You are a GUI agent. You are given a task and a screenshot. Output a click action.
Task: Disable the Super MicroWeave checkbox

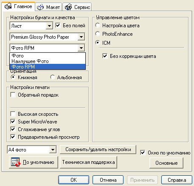tap(13, 122)
